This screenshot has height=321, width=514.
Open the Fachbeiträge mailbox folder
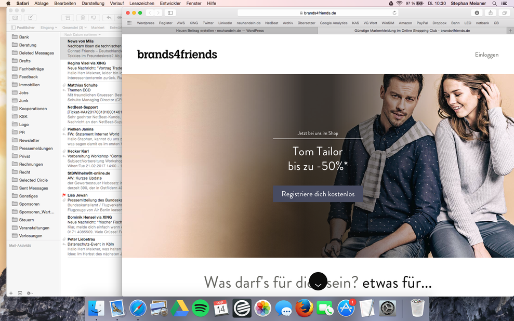[x=32, y=69]
